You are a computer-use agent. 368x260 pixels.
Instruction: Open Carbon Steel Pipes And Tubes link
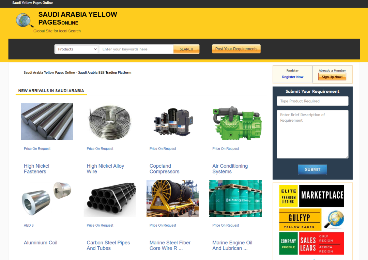tap(108, 245)
